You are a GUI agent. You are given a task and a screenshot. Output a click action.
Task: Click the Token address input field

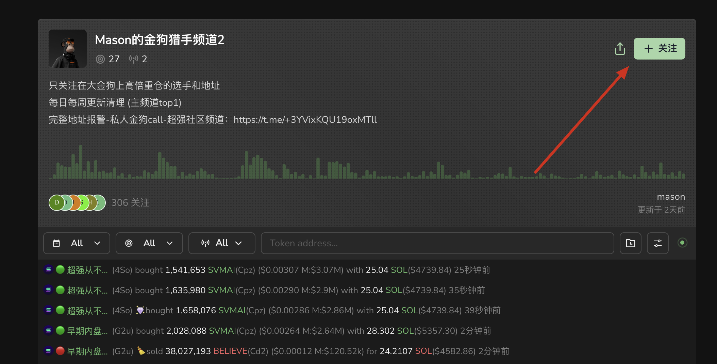click(437, 243)
